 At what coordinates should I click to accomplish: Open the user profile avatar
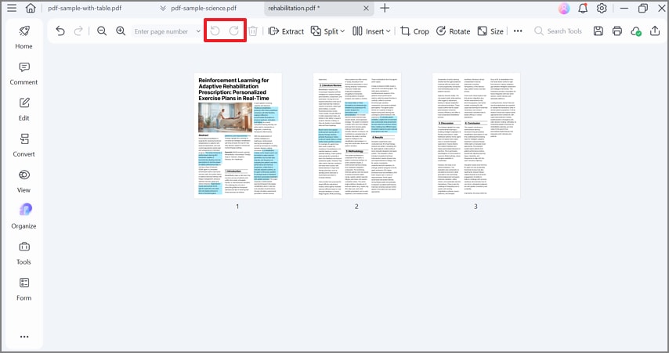coord(563,8)
